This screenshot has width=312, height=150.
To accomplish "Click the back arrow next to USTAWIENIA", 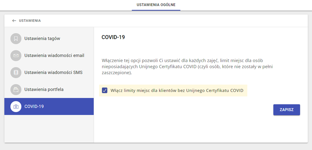I will [14, 21].
